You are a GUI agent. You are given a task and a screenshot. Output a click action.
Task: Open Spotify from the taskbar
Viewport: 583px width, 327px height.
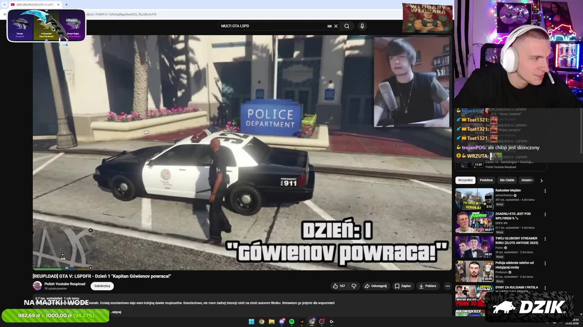(x=291, y=322)
